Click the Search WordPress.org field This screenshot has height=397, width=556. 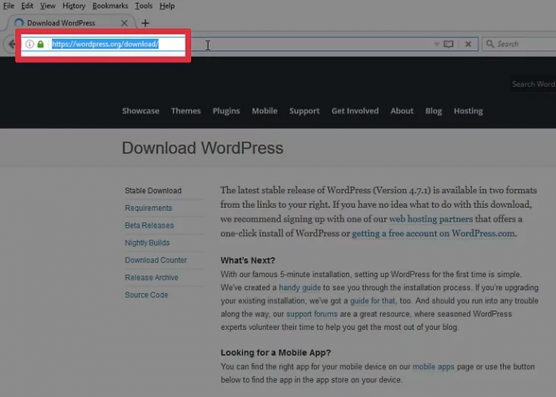(533, 84)
